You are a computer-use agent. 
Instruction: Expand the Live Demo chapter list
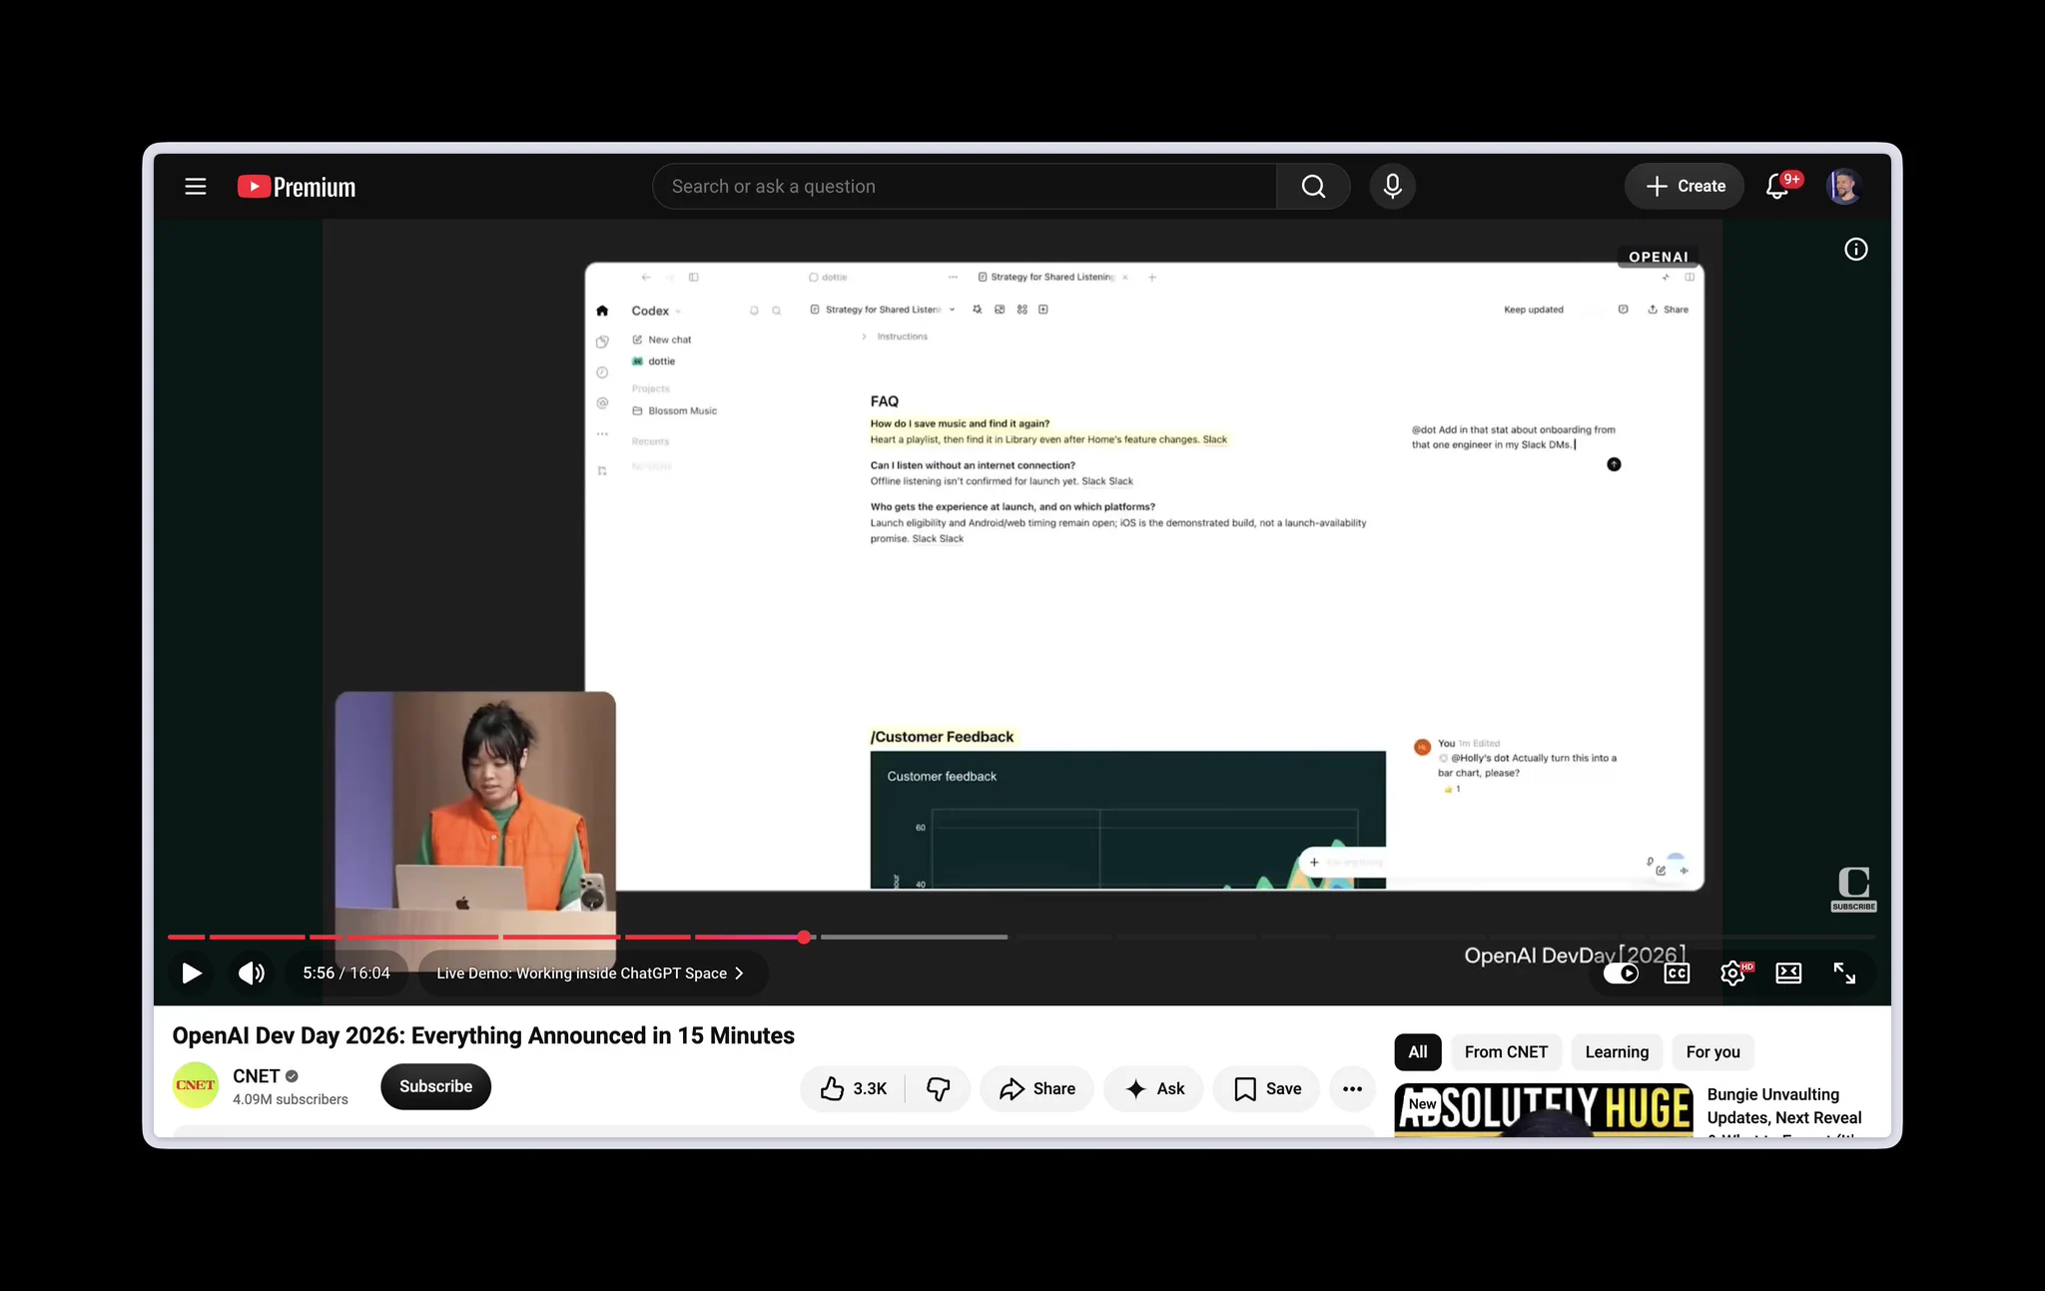[x=591, y=972]
